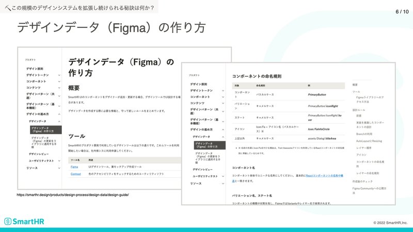
Task: Expand リソース chevron in left screenshot sidebar
Action: [x=59, y=168]
